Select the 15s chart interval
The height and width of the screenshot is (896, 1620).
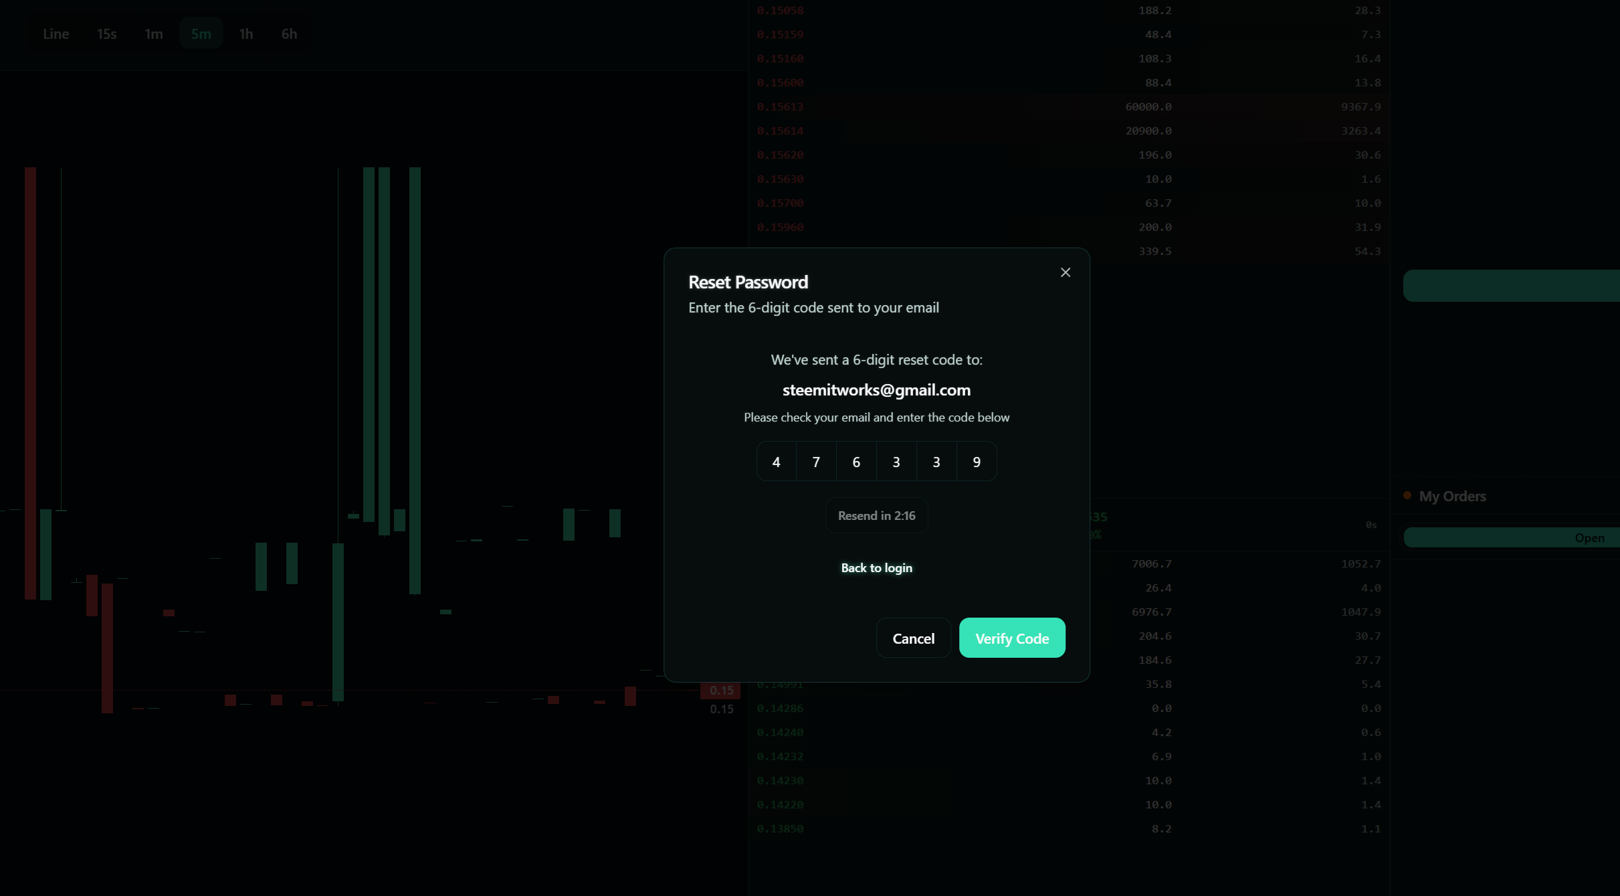106,33
